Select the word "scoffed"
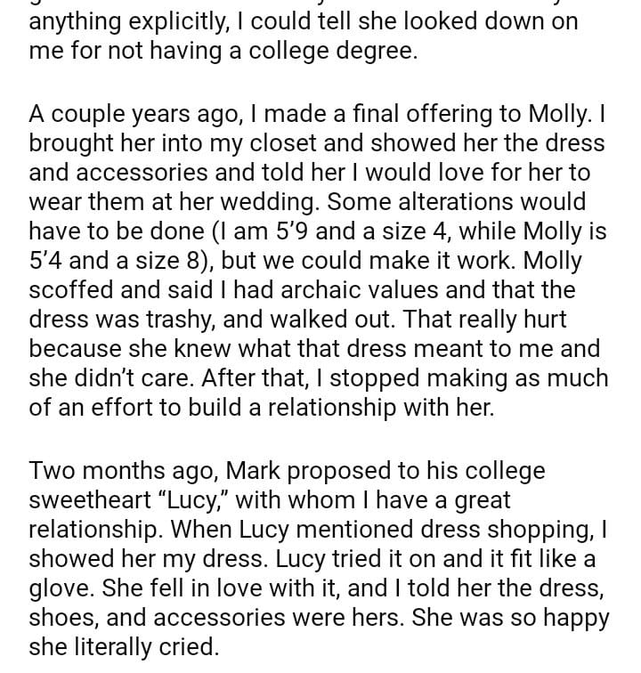This screenshot has height=673, width=641. pos(69,290)
